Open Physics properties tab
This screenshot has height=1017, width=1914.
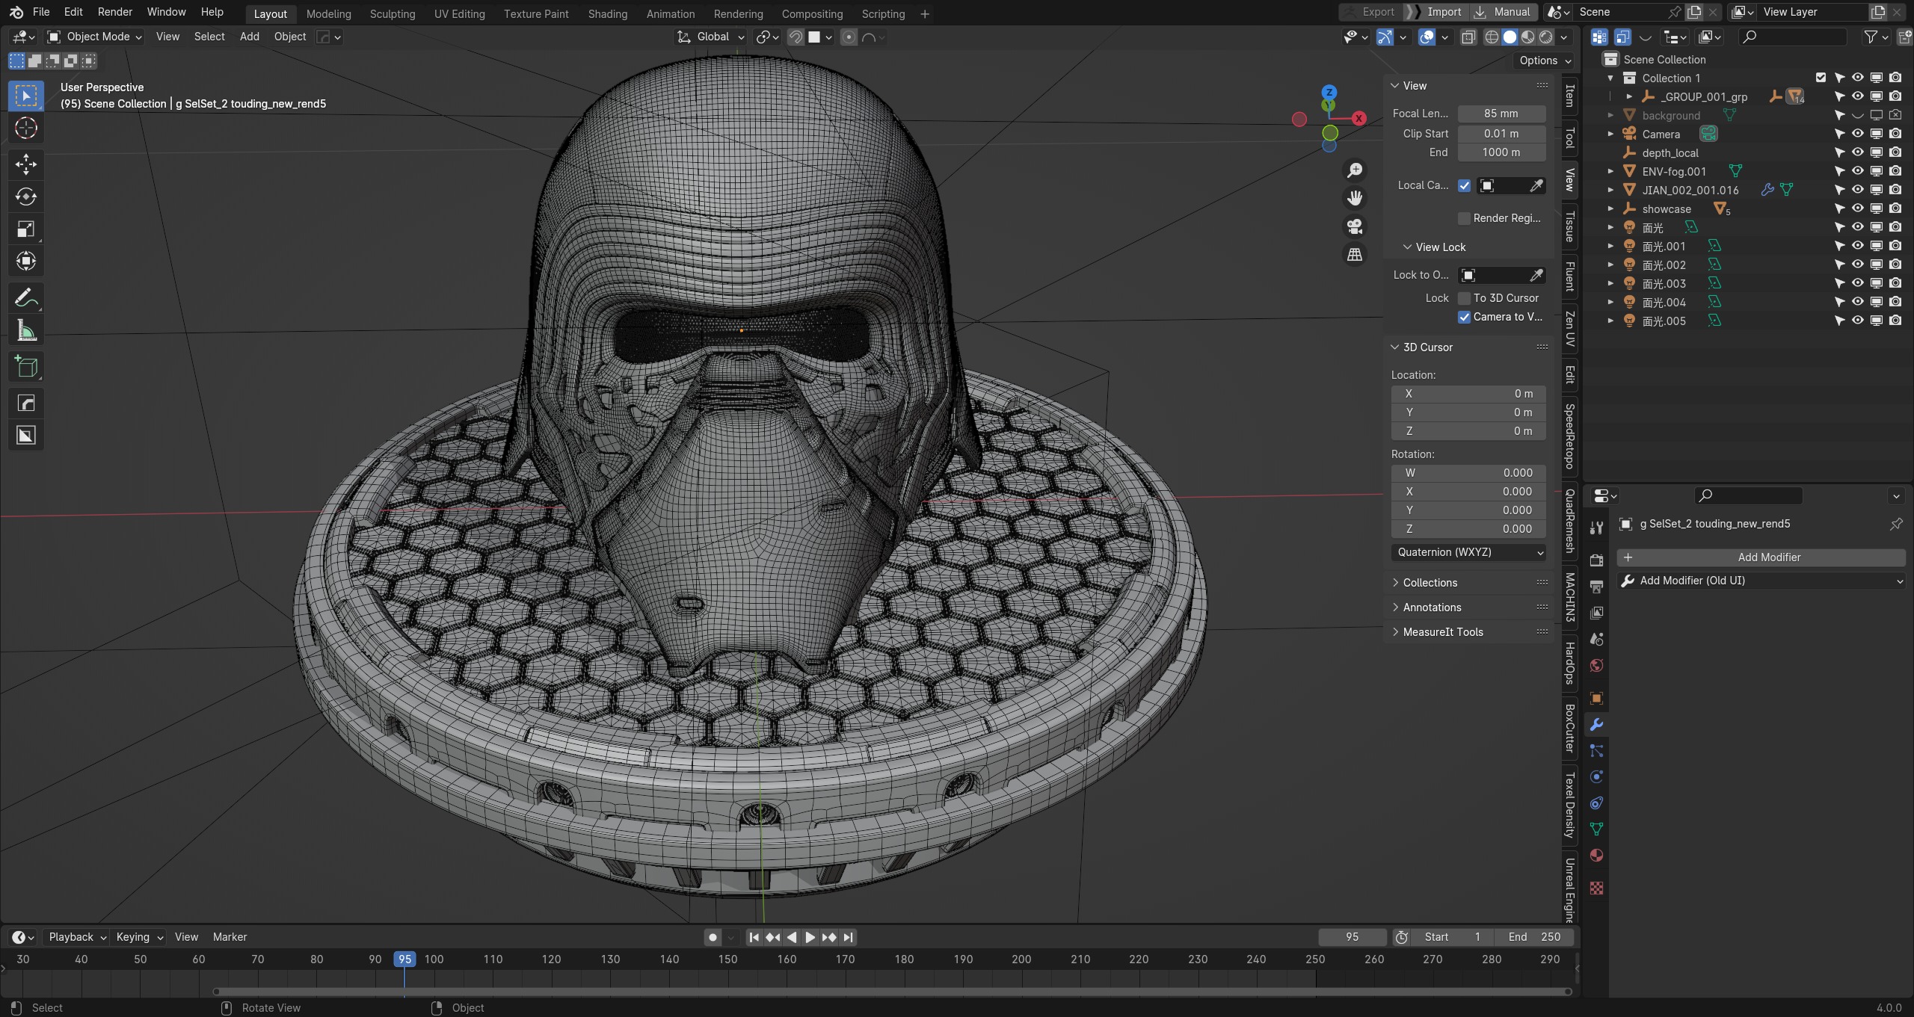(1596, 777)
